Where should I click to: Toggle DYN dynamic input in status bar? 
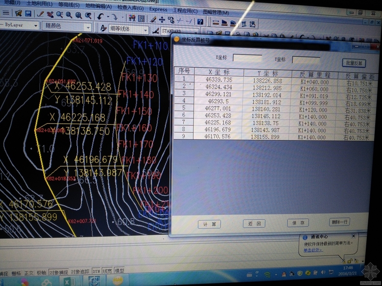click(96, 270)
